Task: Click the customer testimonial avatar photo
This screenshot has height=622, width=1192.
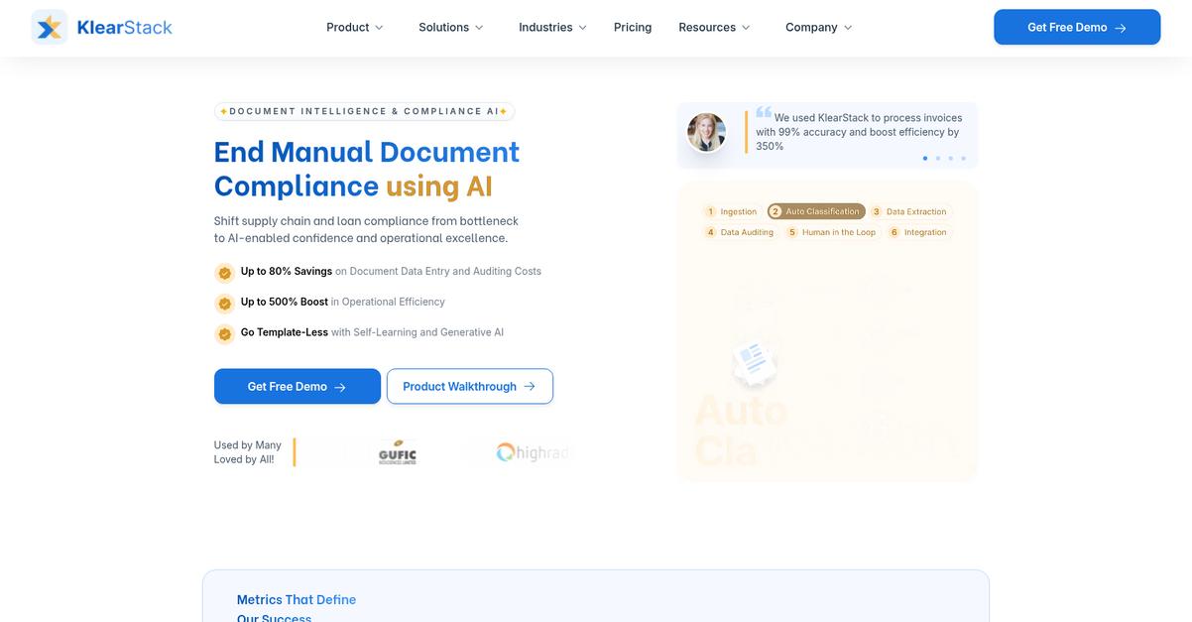Action: coord(706,132)
